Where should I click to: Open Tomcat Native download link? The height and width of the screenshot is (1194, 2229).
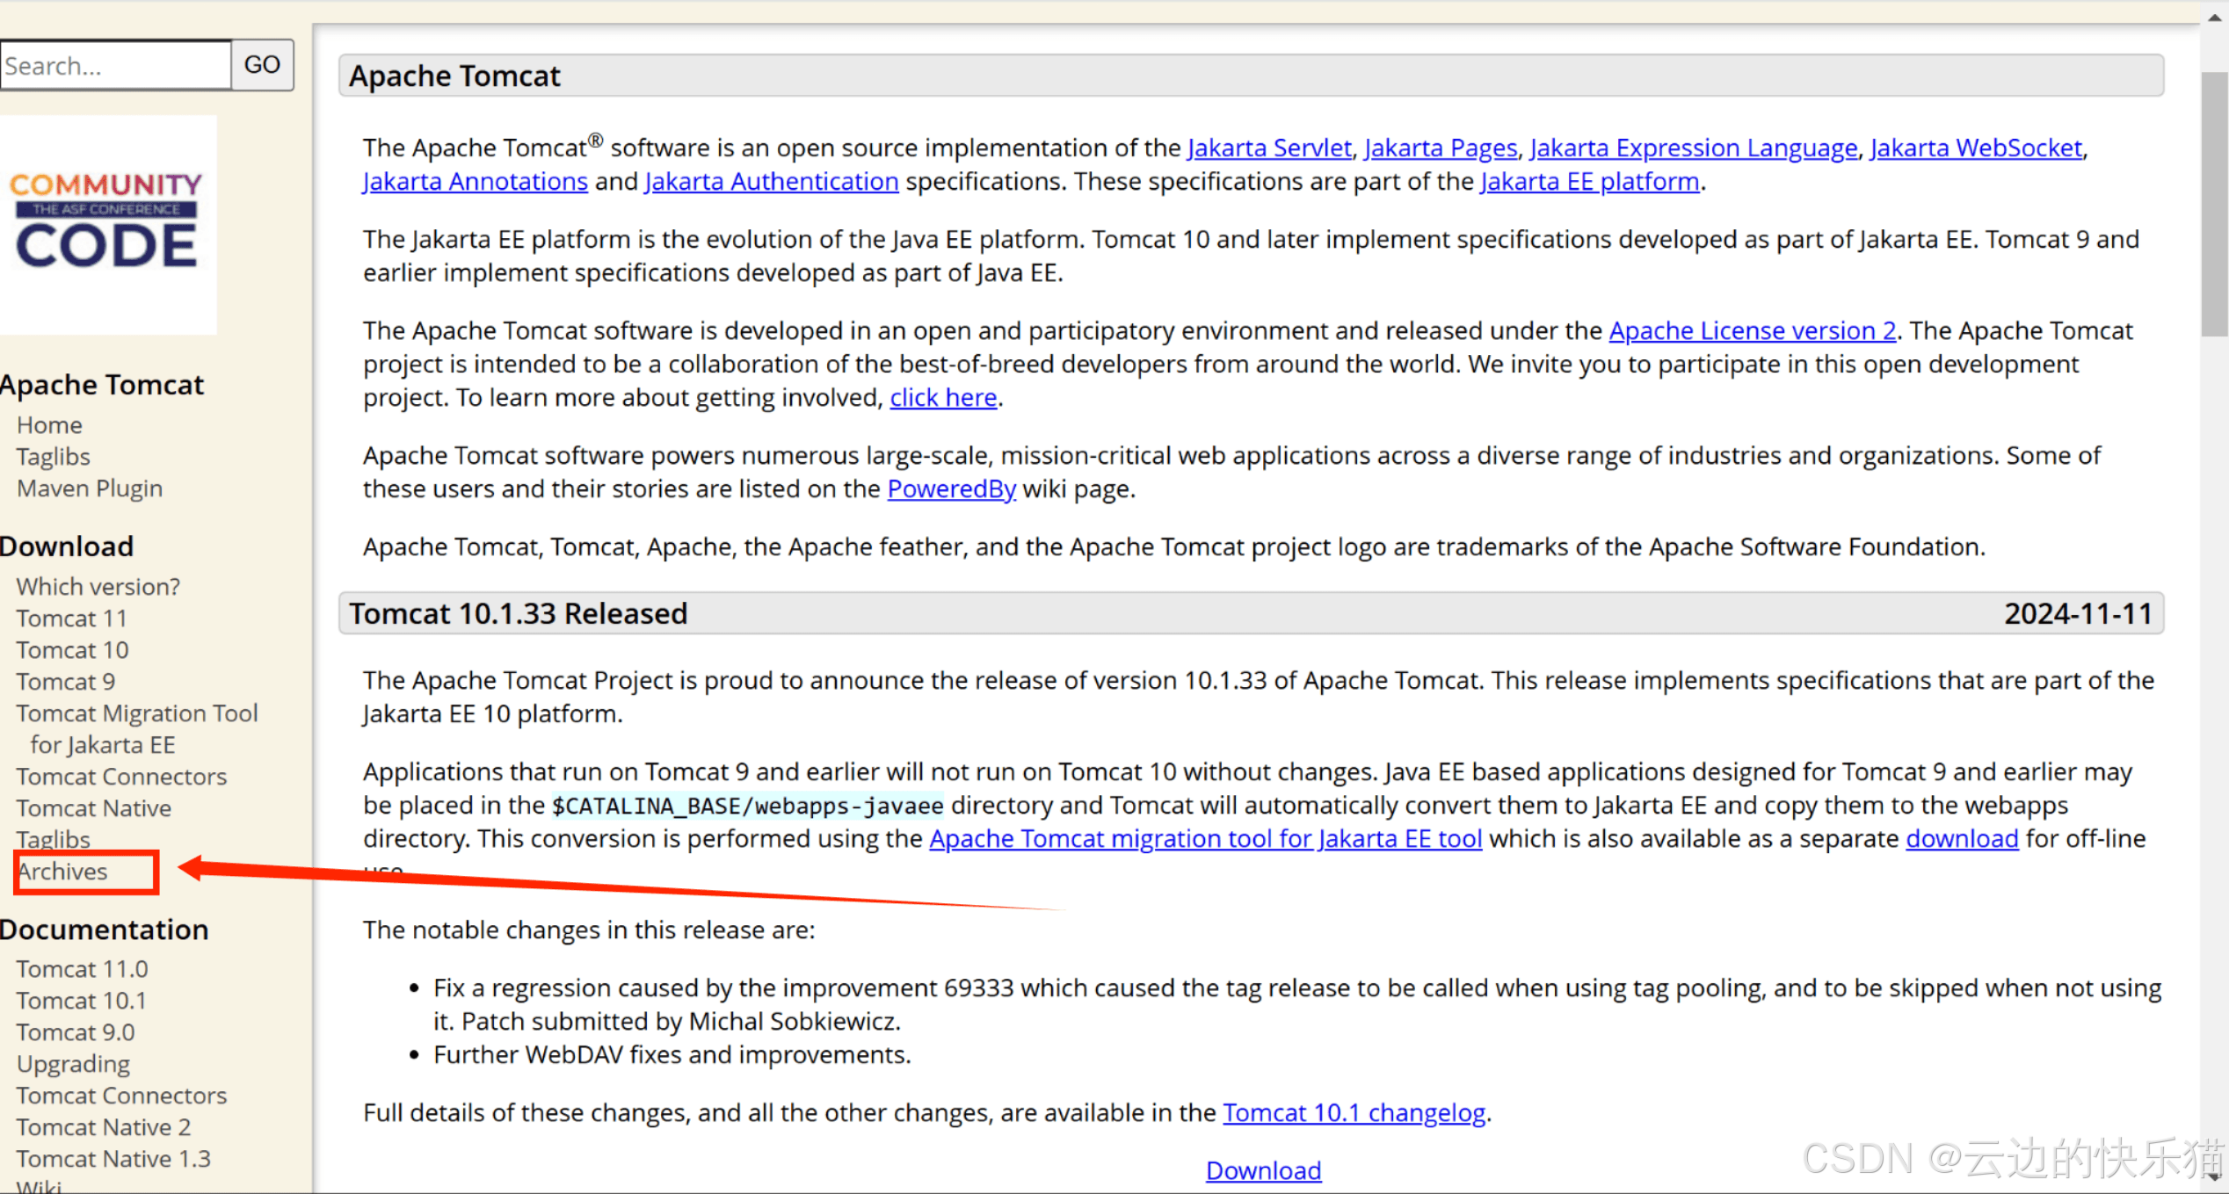[94, 808]
